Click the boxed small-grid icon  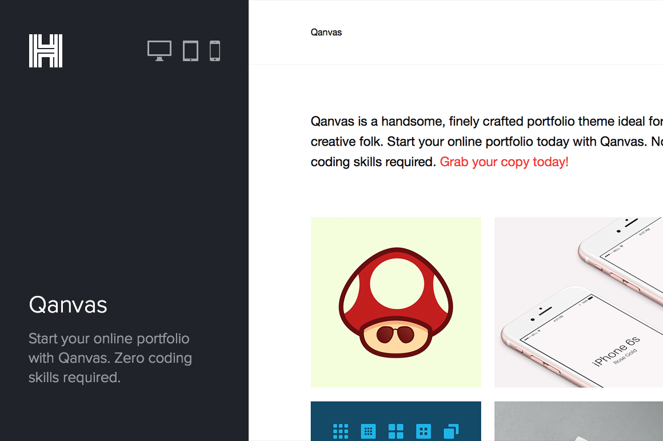click(368, 431)
